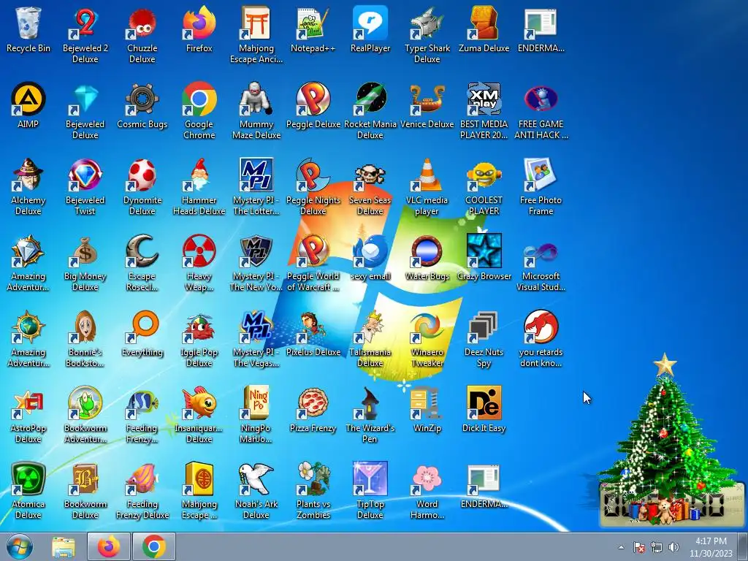
Task: Open the Recycle Bin icon
Action: 28,23
